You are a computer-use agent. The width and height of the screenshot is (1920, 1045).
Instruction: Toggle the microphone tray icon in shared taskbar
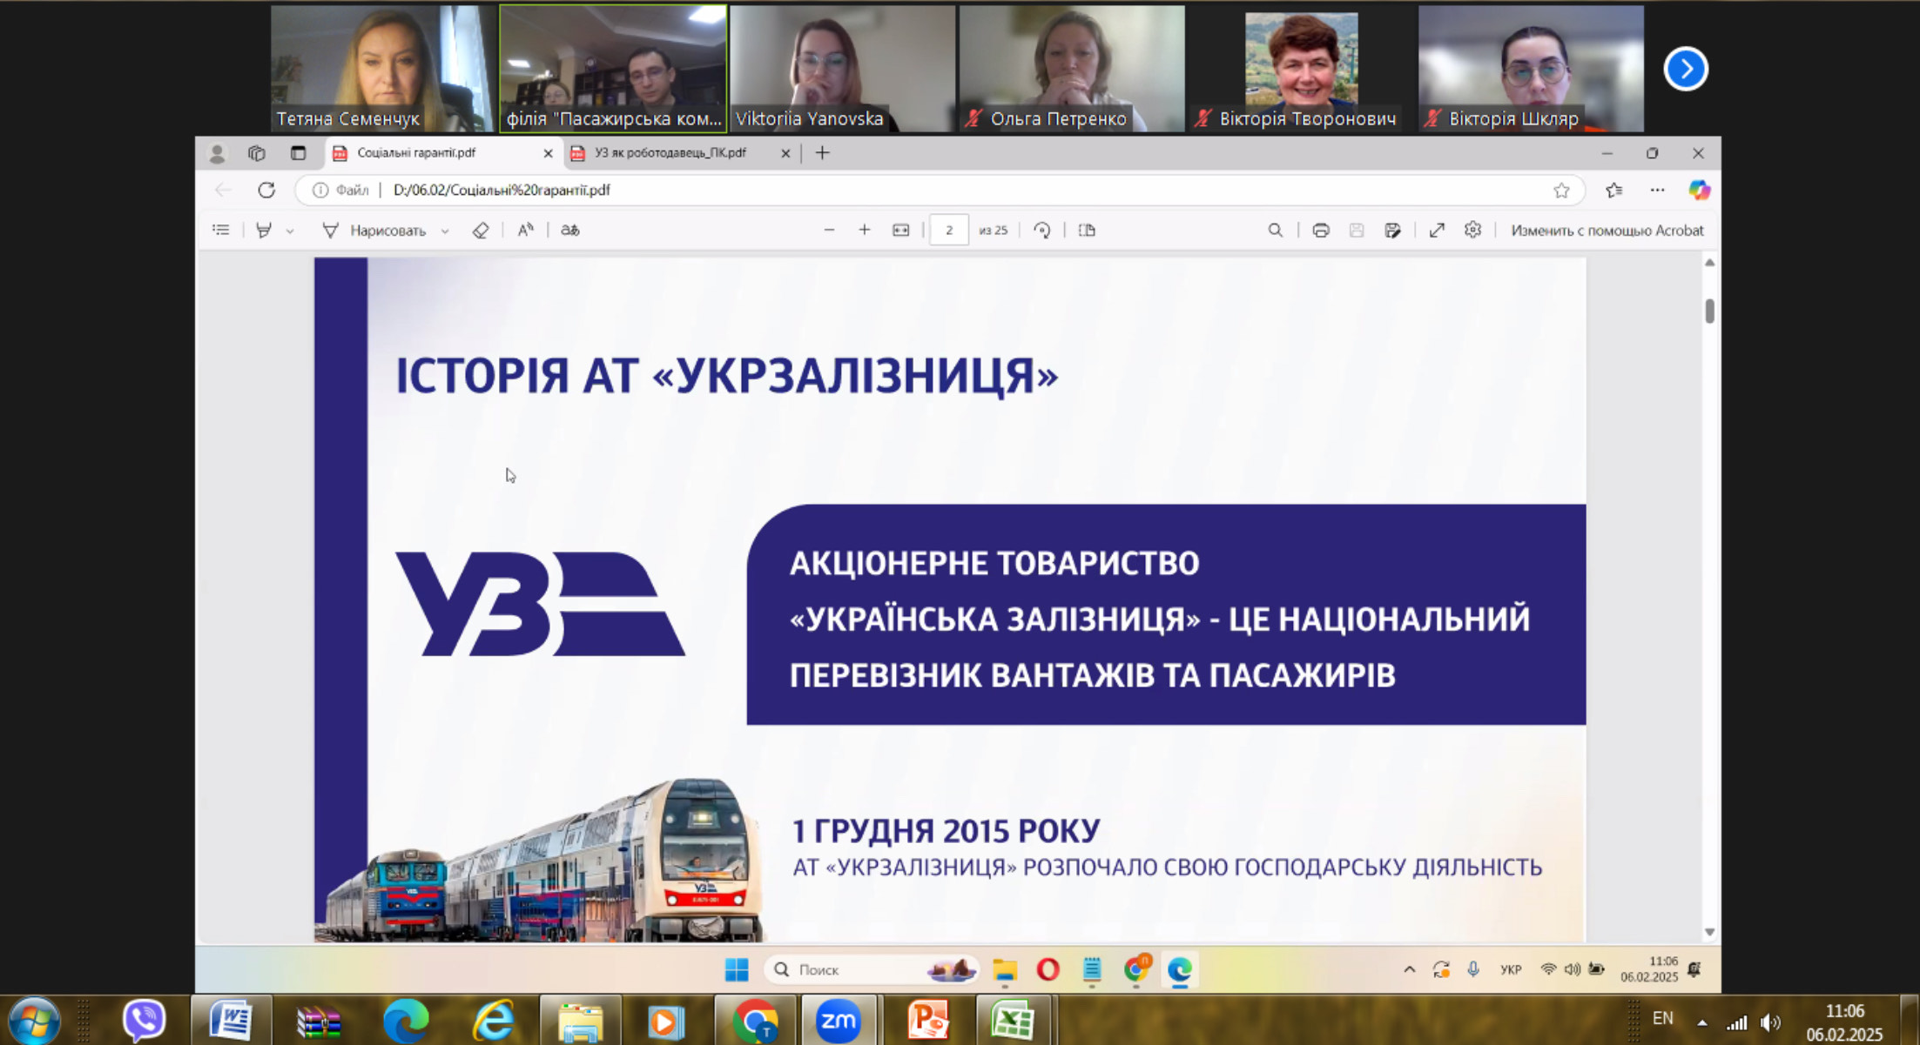[1473, 969]
